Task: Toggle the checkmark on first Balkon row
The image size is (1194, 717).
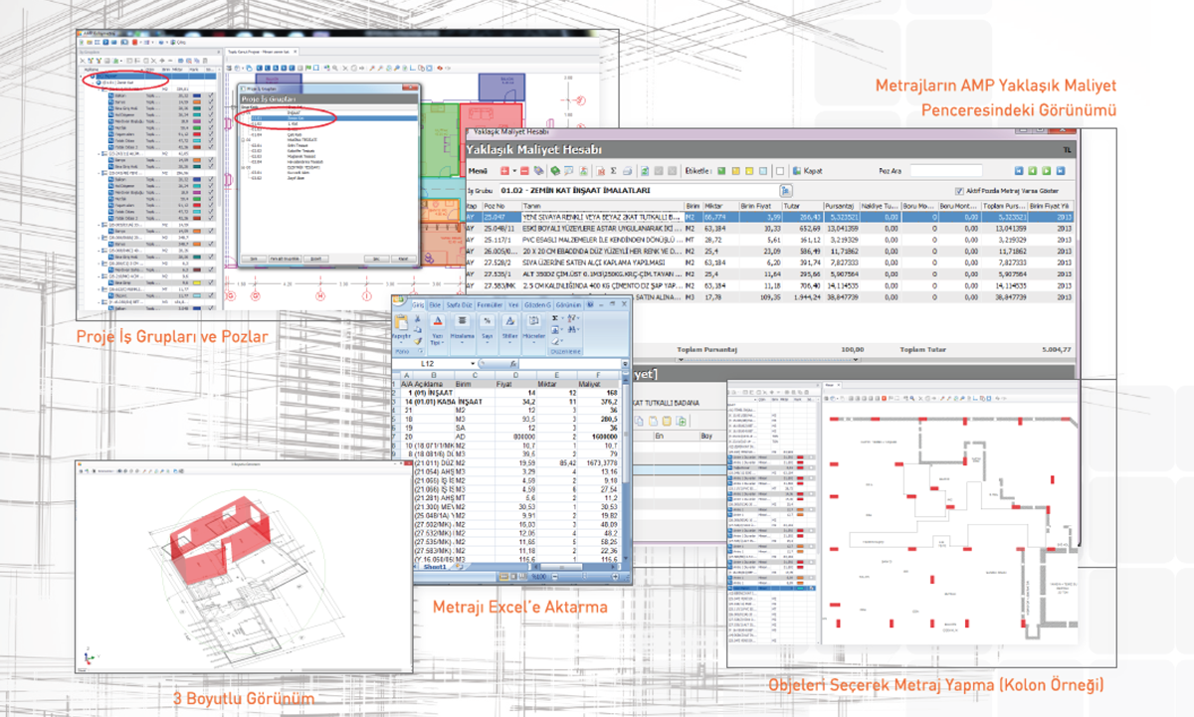Action: 210,95
